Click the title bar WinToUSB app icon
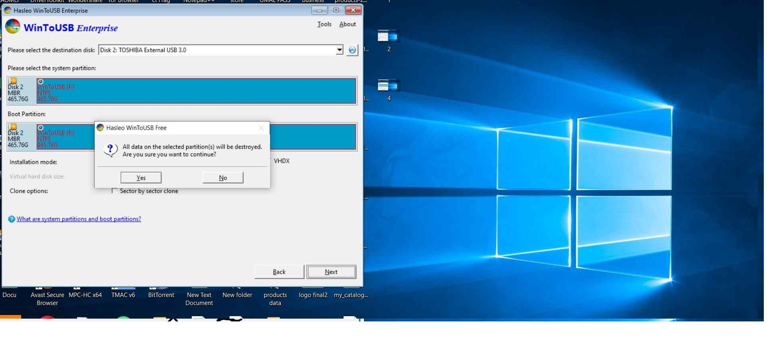This screenshot has height=355, width=767. (x=8, y=10)
